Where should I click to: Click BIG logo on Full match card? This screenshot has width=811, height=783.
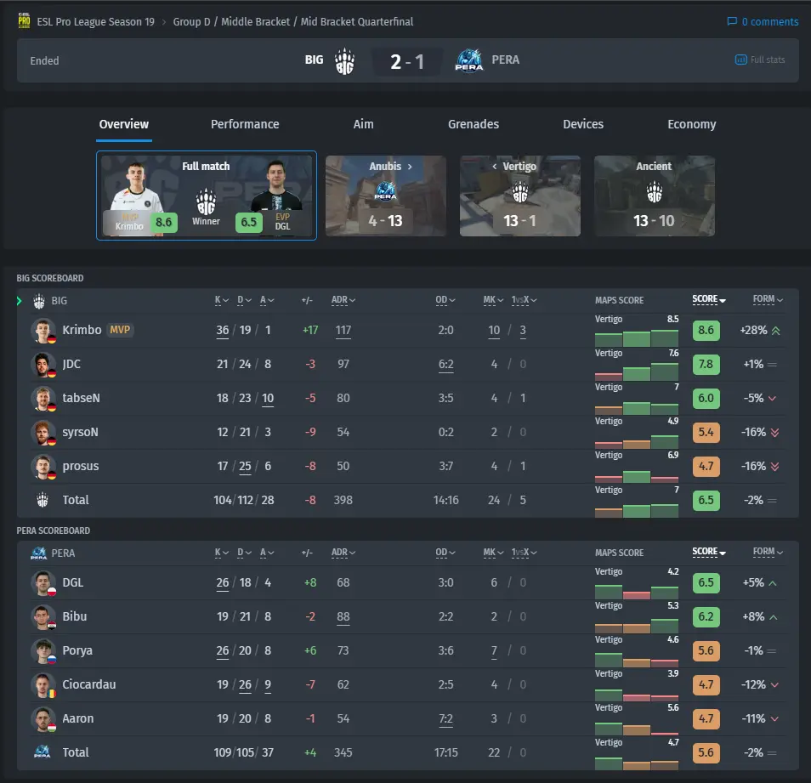[206, 201]
